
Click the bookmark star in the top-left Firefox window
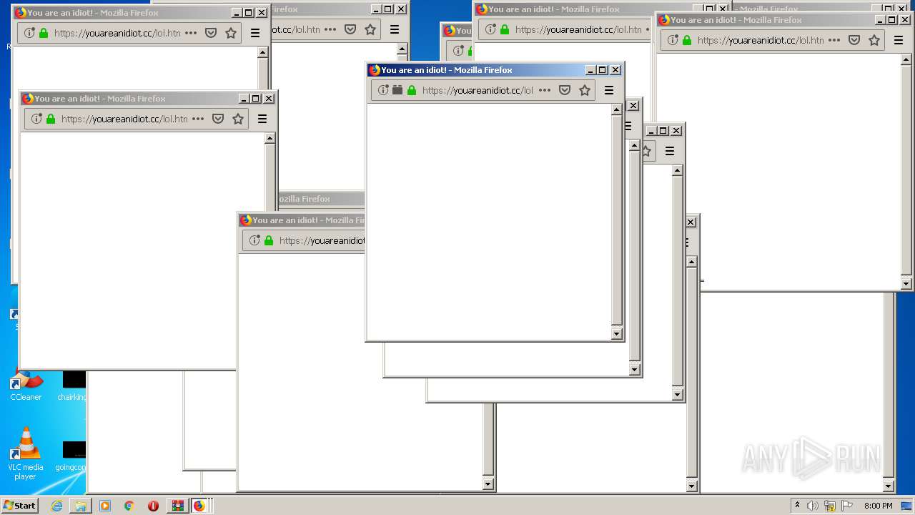[231, 33]
